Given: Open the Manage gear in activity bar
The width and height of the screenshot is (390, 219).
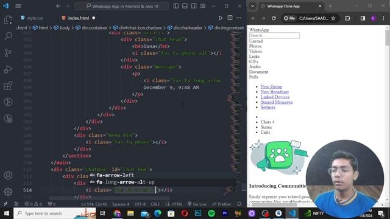Looking at the screenshot, I should (8, 192).
